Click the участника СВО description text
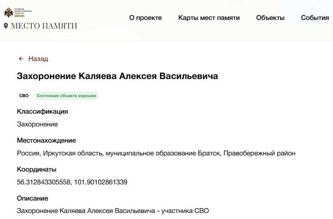333x219 pixels. click(185, 211)
